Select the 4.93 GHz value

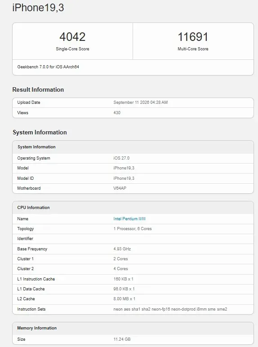tap(122, 249)
